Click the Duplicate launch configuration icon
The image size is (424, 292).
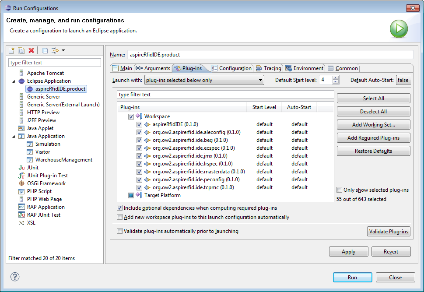pyautogui.click(x=21, y=50)
